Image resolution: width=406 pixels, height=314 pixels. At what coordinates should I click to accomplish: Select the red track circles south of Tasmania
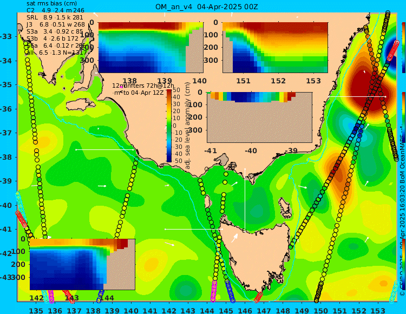258,297
